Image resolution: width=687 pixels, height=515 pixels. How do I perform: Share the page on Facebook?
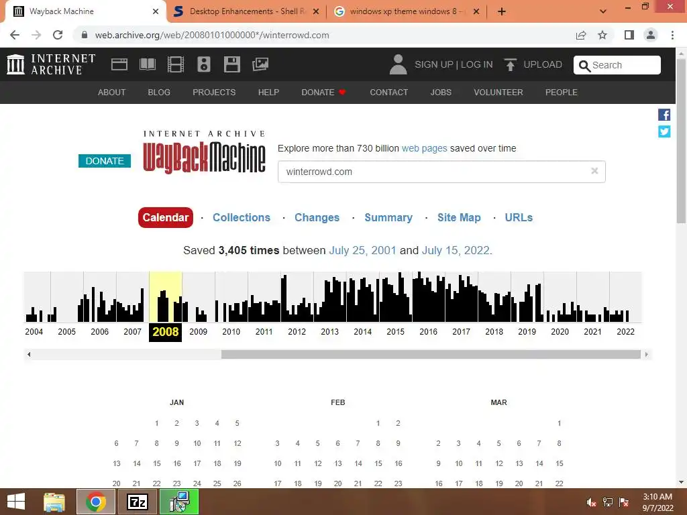coord(664,115)
